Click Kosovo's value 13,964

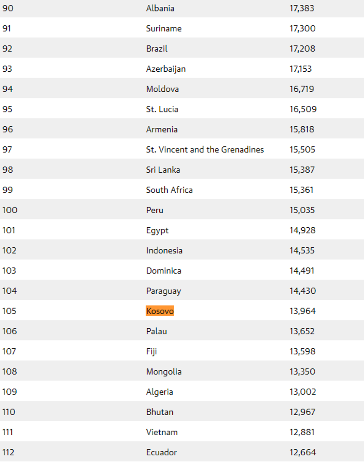click(x=302, y=311)
